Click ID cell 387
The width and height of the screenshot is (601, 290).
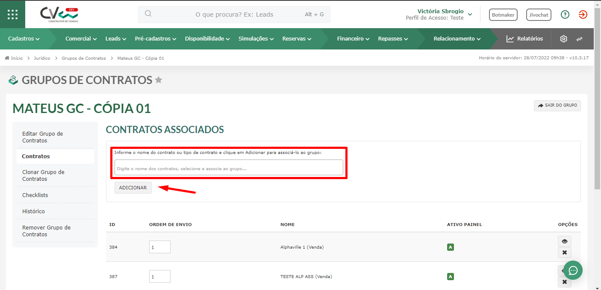coord(113,276)
